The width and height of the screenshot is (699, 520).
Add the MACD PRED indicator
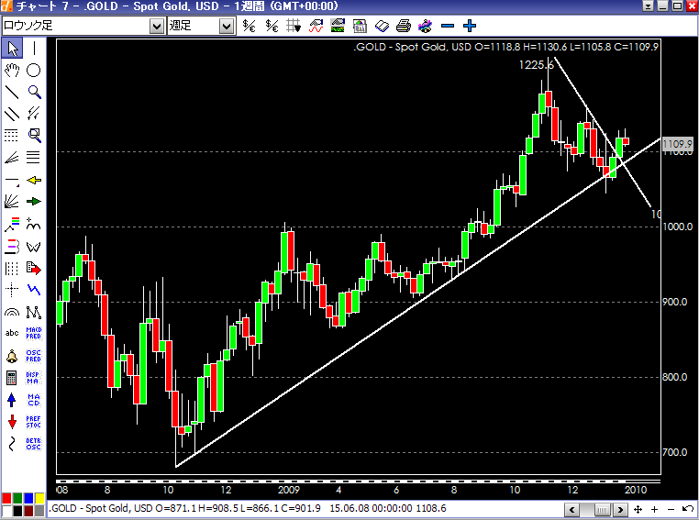pos(34,334)
